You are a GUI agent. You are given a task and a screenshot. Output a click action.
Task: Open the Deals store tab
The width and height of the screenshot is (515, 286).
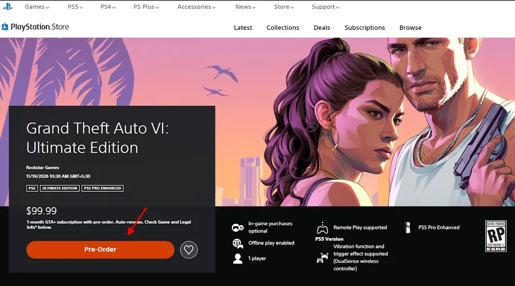point(322,28)
